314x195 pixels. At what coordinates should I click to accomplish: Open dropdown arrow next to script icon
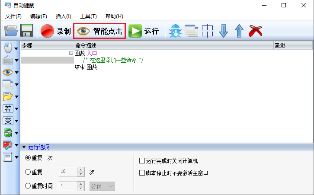[16, 157]
